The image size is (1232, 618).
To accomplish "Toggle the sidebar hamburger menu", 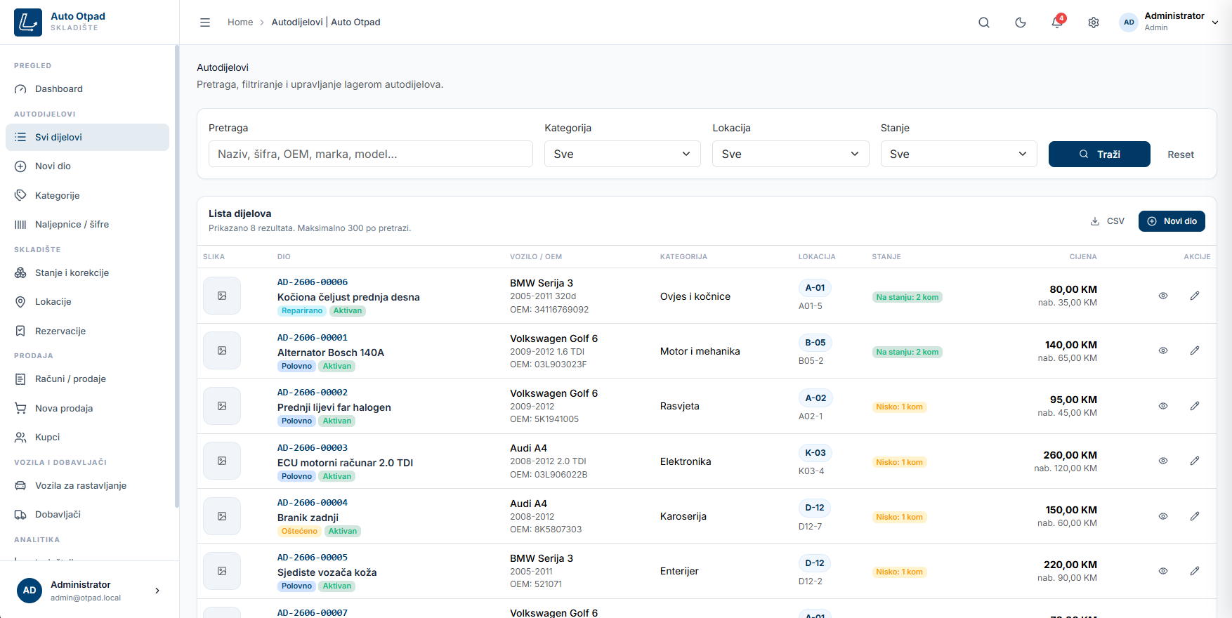I will coord(205,22).
